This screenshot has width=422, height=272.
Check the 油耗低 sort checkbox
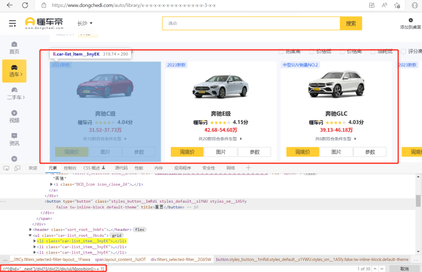click(373, 51)
